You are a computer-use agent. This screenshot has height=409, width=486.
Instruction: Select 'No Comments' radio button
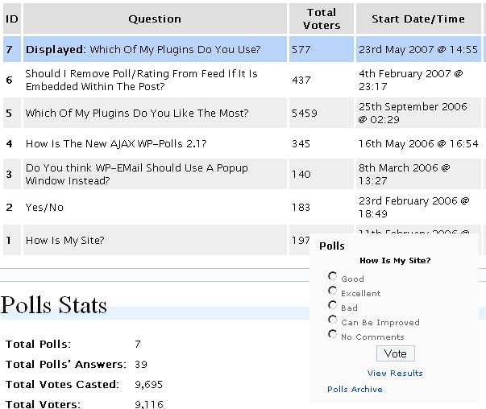tap(332, 335)
